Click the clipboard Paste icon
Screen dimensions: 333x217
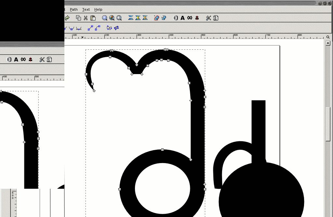93,18
